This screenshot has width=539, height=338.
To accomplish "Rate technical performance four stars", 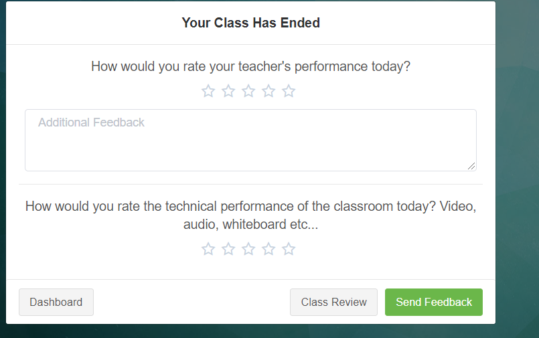I will [x=268, y=249].
